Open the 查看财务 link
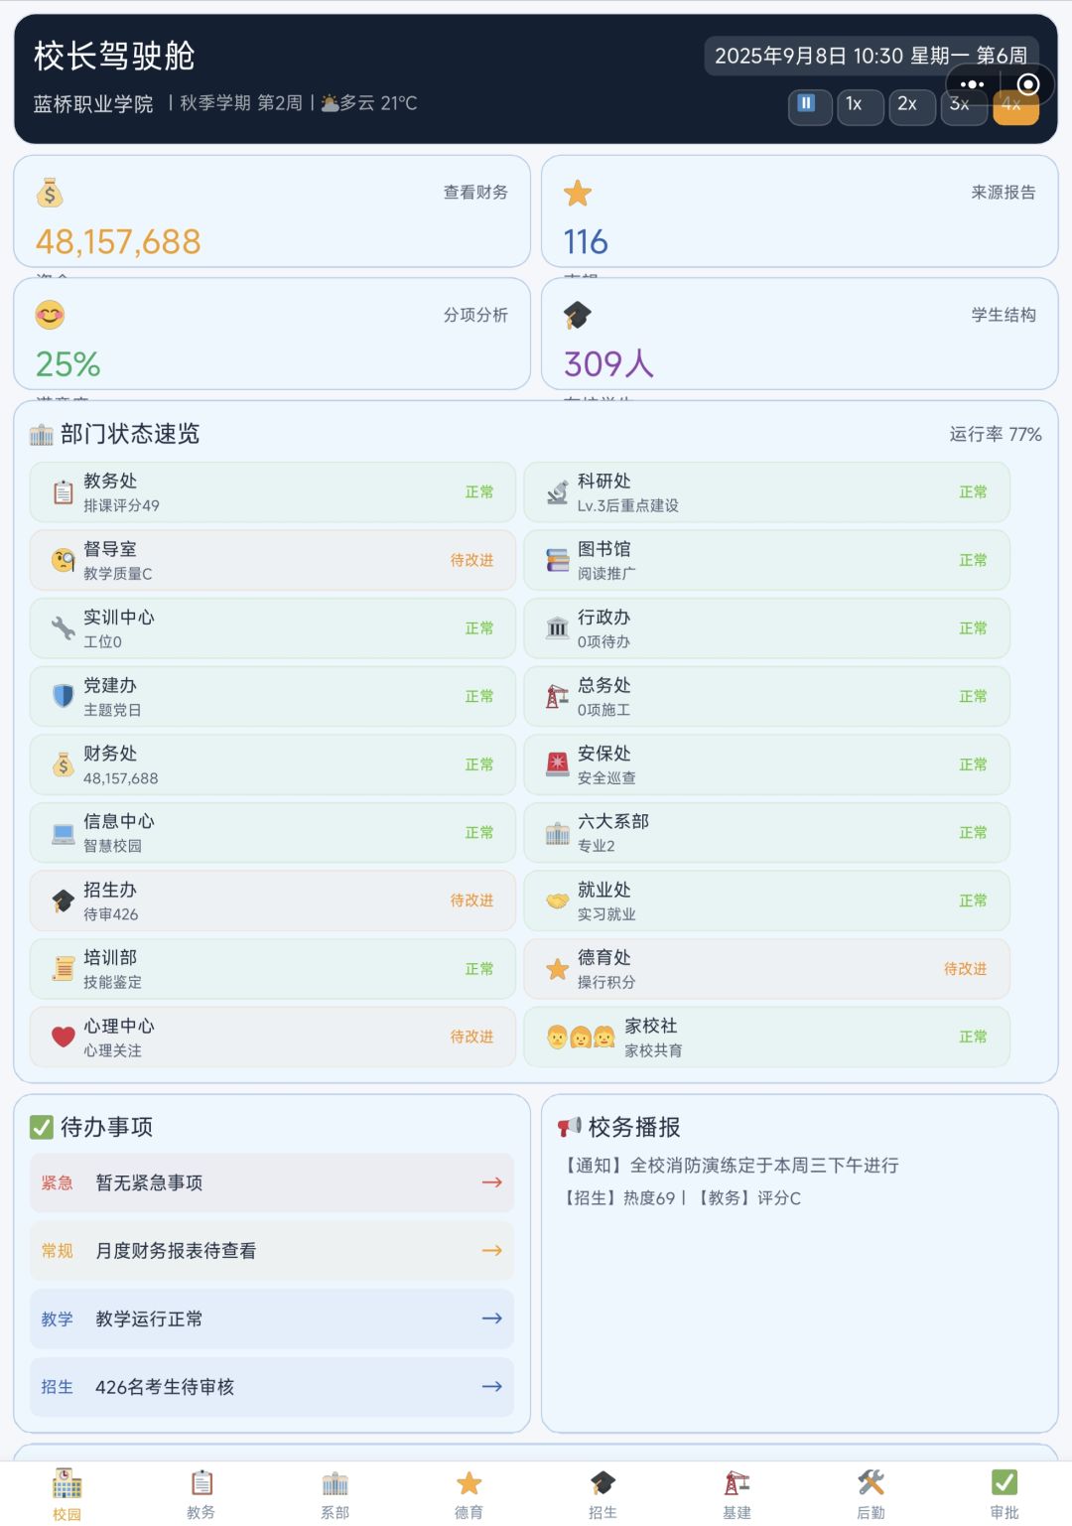 pyautogui.click(x=475, y=193)
